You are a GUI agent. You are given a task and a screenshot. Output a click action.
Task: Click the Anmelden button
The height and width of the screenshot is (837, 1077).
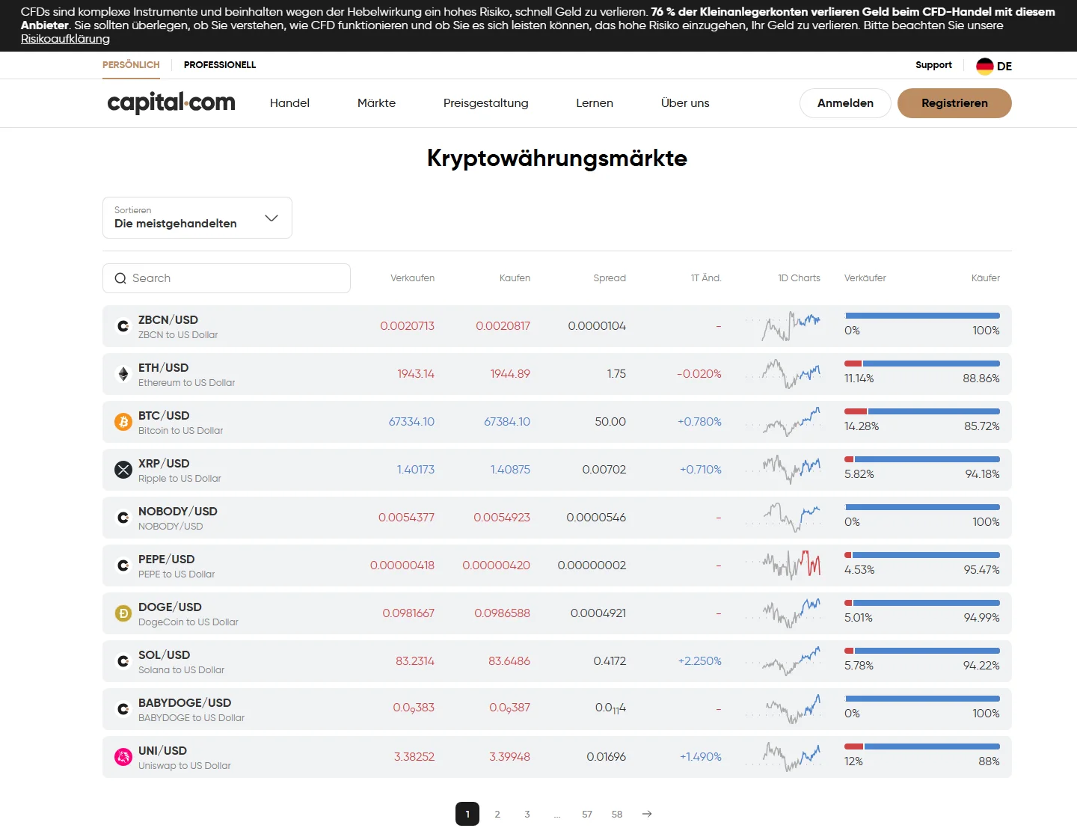[845, 103]
